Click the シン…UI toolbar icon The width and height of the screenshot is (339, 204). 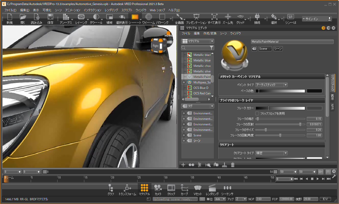tap(290, 17)
